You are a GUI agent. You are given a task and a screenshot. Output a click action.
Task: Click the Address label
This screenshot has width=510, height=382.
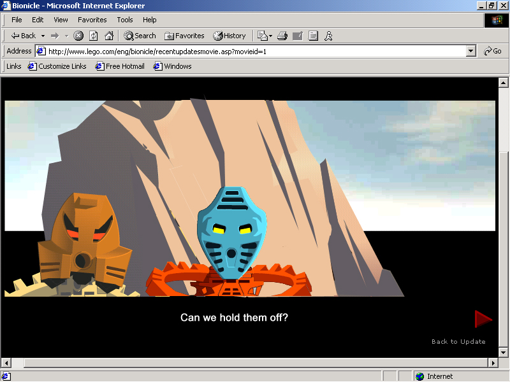(19, 51)
